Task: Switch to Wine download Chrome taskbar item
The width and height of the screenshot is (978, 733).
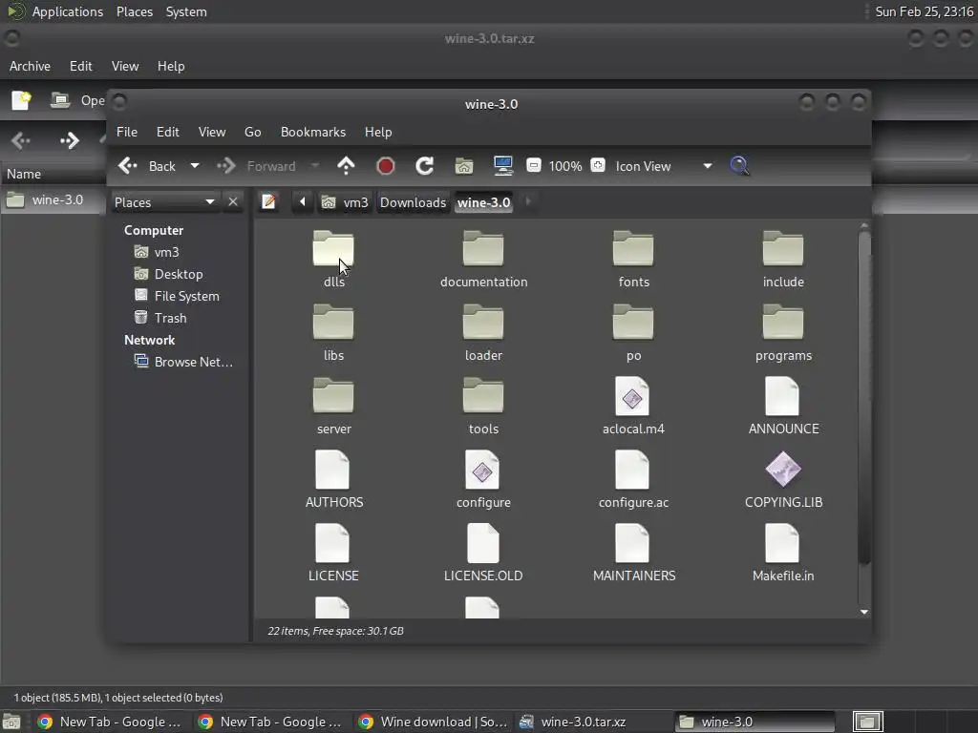Action: coord(435,722)
